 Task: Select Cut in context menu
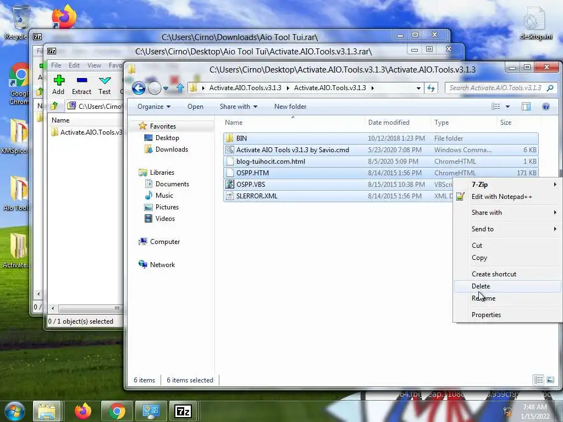coord(507,246)
